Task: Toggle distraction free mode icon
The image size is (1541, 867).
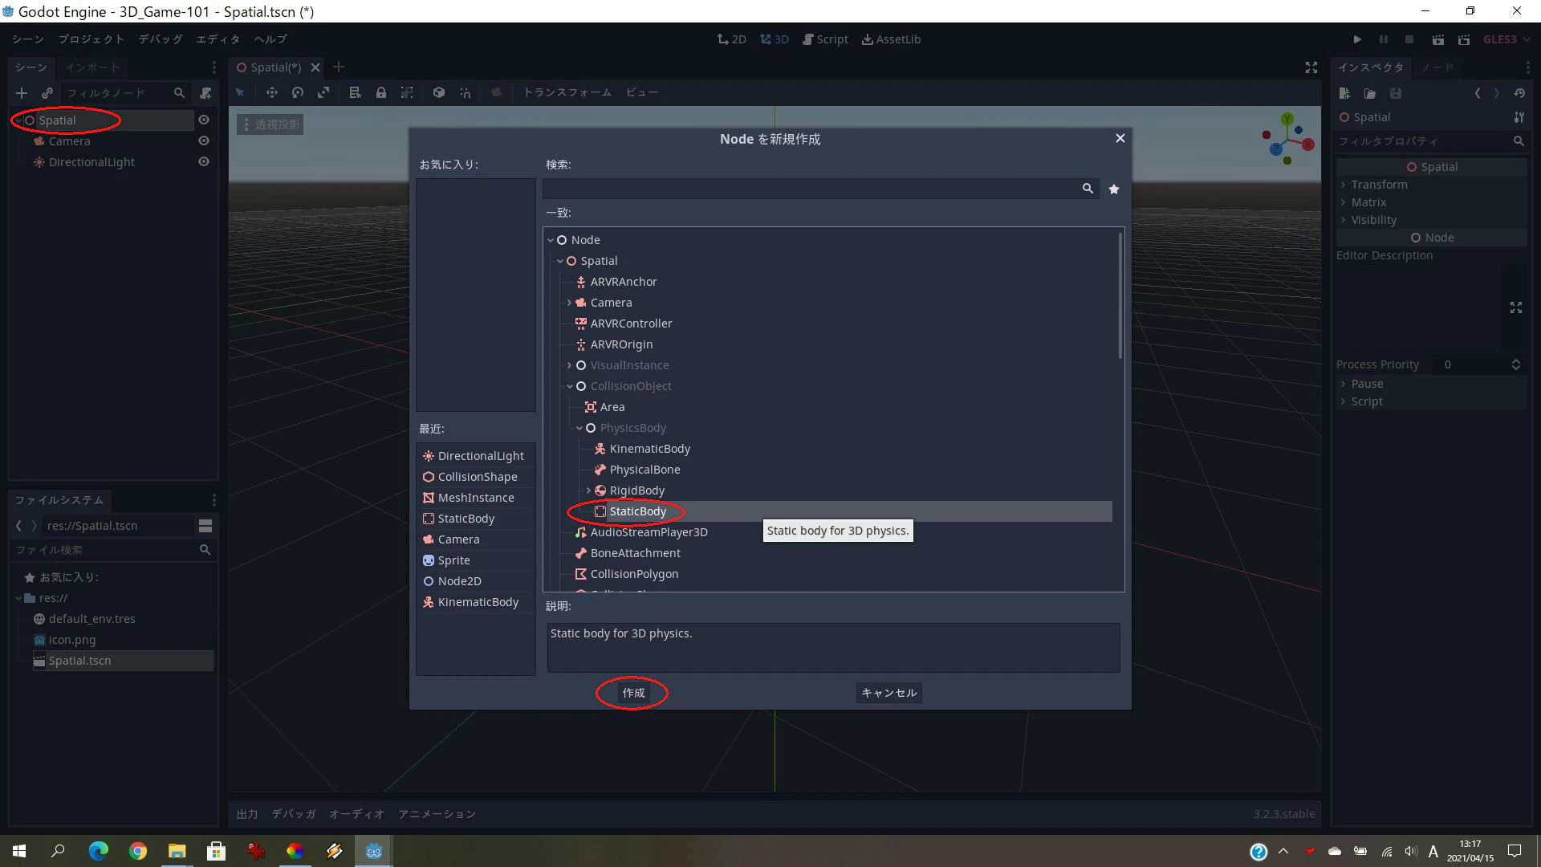Action: tap(1311, 67)
